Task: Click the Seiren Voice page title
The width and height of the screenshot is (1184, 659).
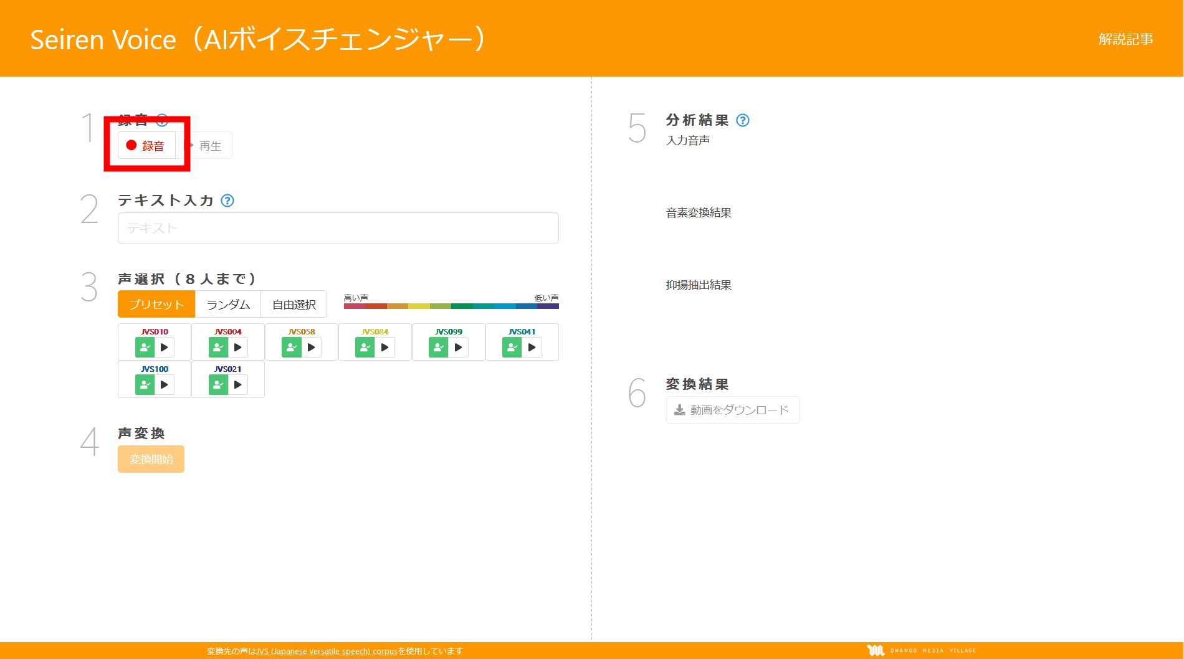Action: click(258, 39)
